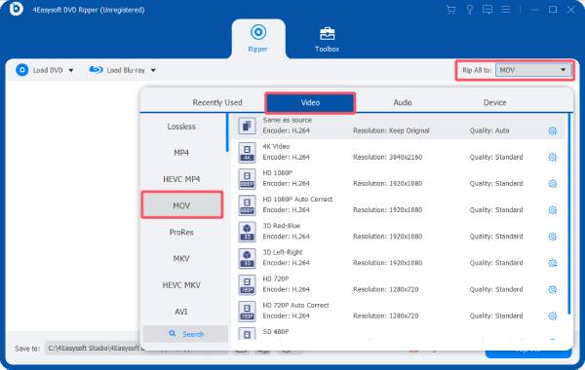Screen dimensions: 585x370
Task: Click the SD 480P preset icon
Action: click(247, 333)
